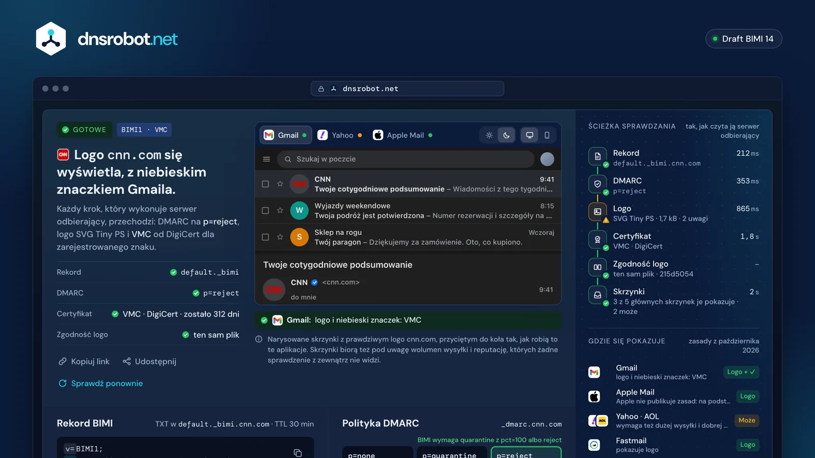The image size is (815, 458).
Task: Select mobile preview view
Action: (x=547, y=135)
